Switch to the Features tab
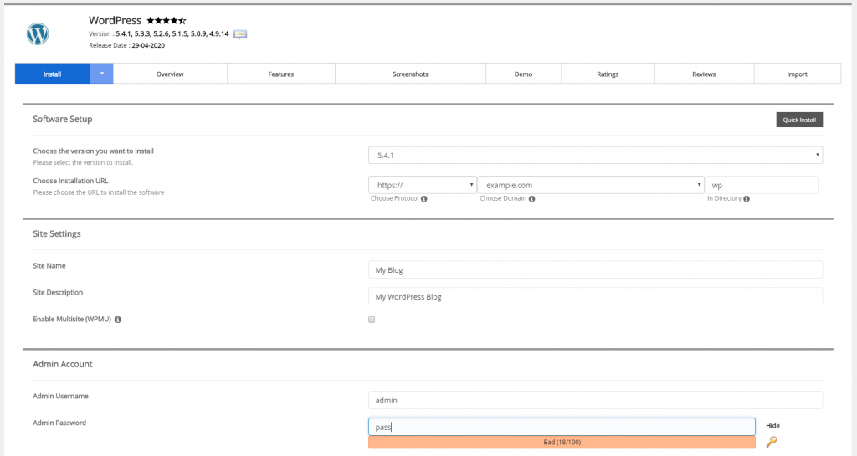 click(x=281, y=74)
